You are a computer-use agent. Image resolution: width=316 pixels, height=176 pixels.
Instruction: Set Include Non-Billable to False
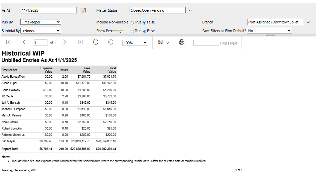point(145,22)
